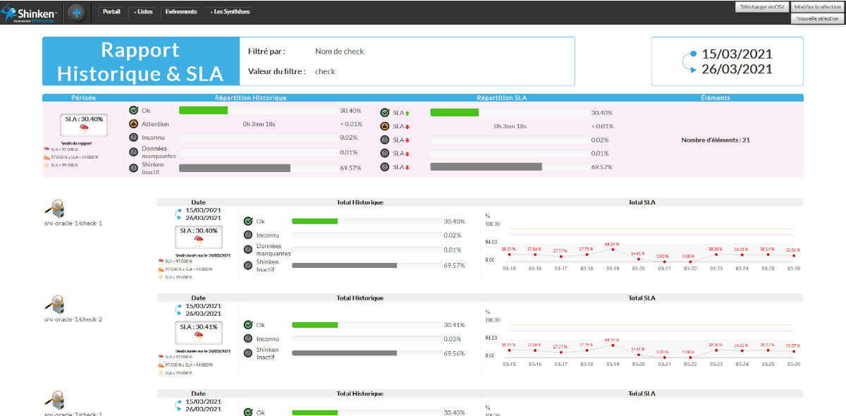
Task: Click the Télécharger en CSV button
Action: (x=761, y=6)
